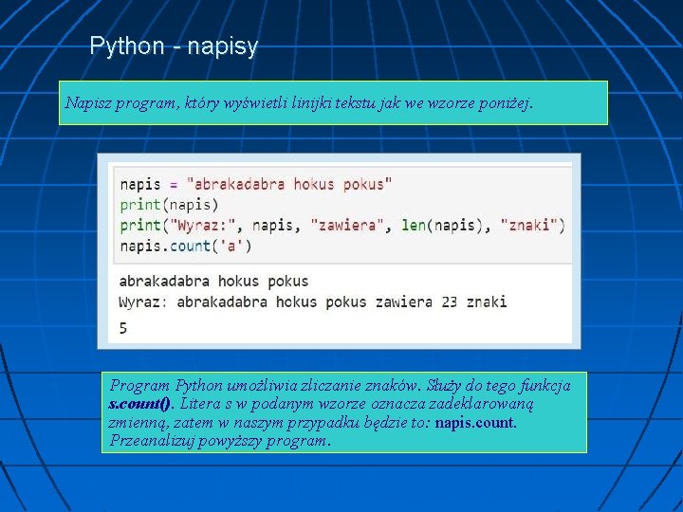This screenshot has height=512, width=683.
Task: Click the output line "abrakadabra hokus pokus"
Action: pos(213,282)
